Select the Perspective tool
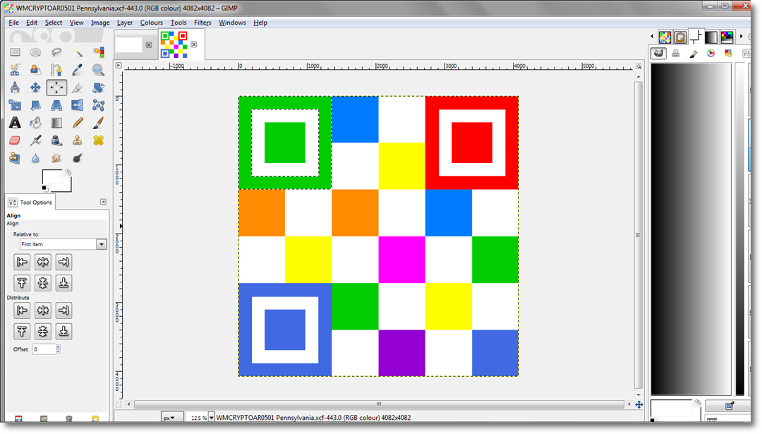The width and height of the screenshot is (762, 434). (56, 105)
